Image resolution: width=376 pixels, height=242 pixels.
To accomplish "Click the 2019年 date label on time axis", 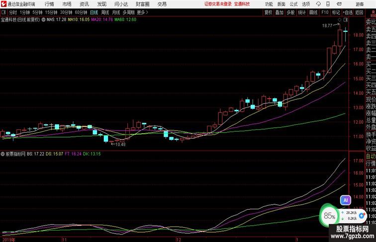I will 8,240.
